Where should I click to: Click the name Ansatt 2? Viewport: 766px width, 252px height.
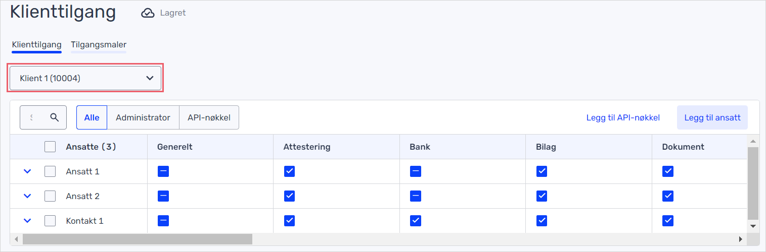82,196
